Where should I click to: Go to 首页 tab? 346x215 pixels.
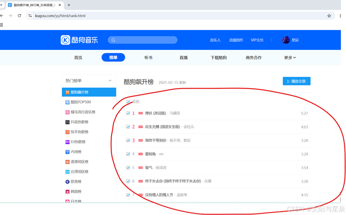(78, 58)
